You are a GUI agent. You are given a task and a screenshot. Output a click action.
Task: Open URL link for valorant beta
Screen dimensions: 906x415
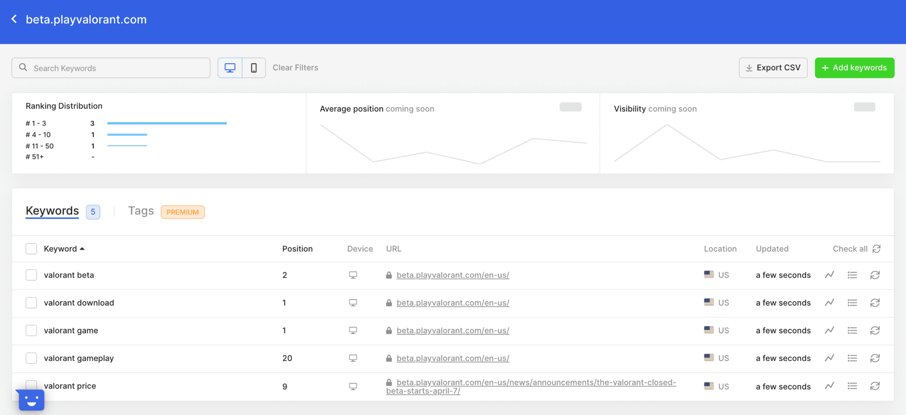453,275
